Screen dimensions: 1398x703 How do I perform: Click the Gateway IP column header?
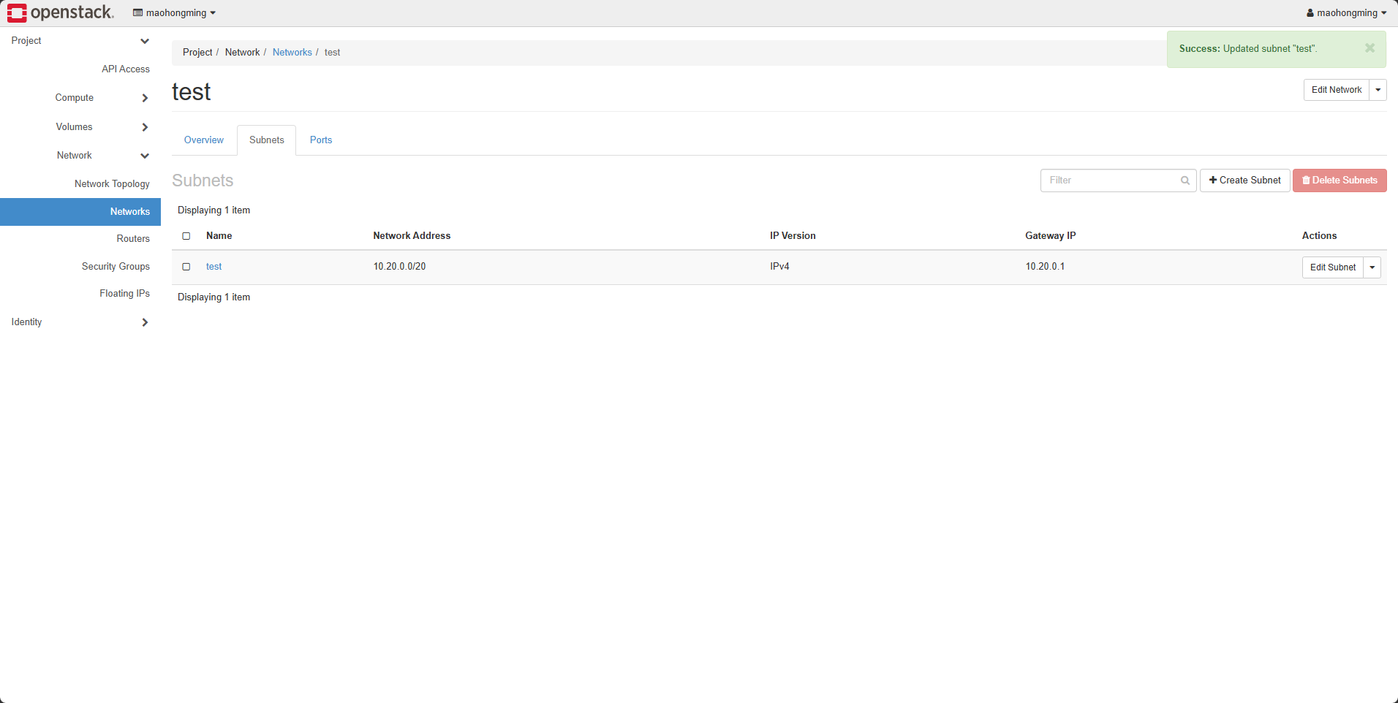(x=1050, y=236)
